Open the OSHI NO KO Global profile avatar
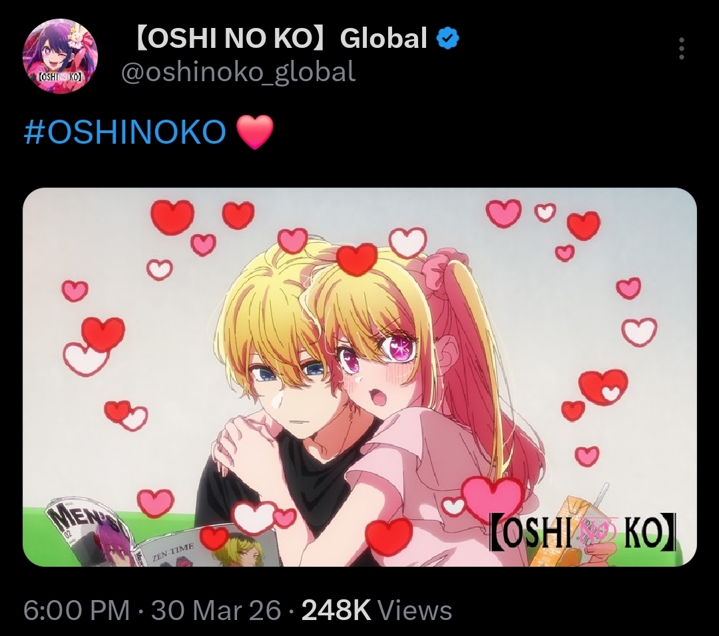The image size is (719, 636). (60, 55)
